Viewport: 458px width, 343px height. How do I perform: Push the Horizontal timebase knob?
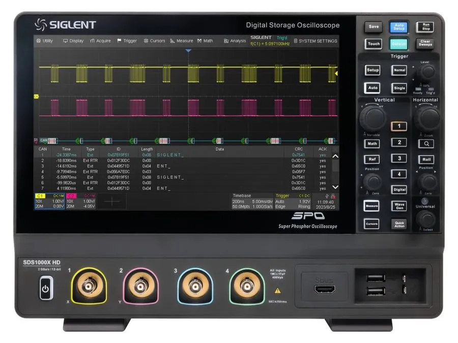click(428, 118)
